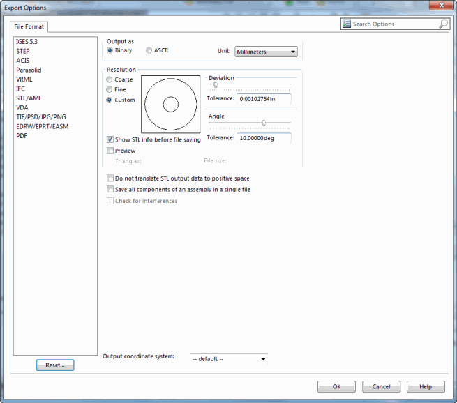The height and width of the screenshot is (403, 457).
Task: Open the Output coordinate system dropdown
Action: point(229,359)
